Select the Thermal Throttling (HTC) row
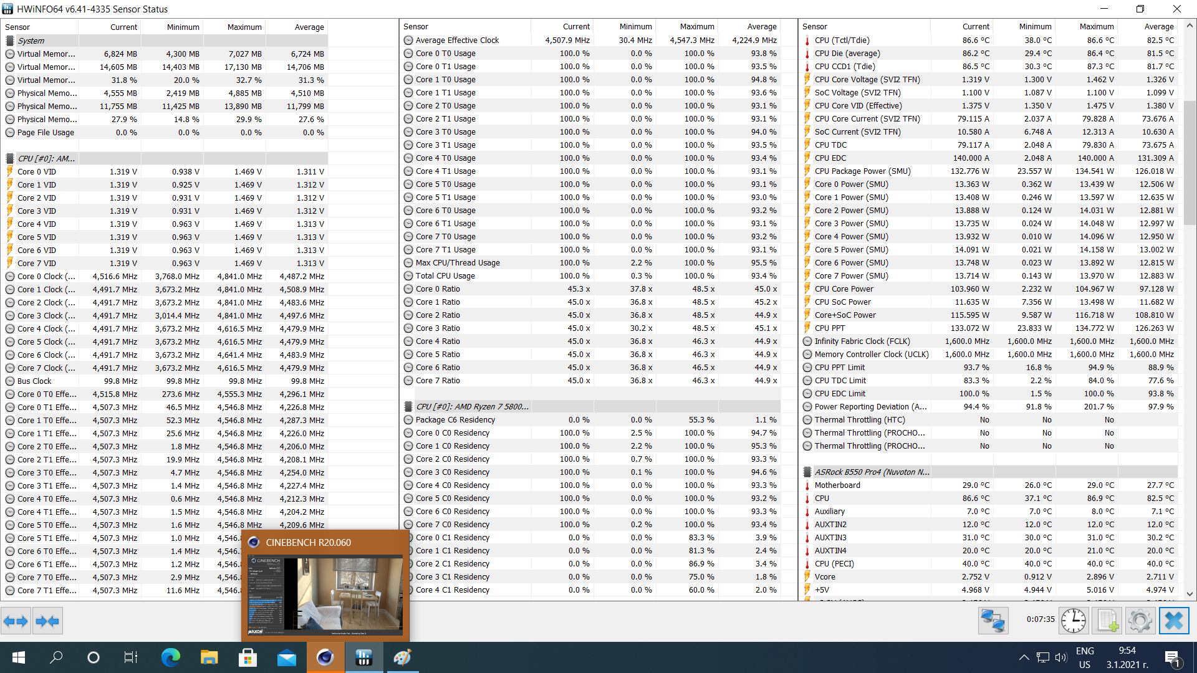 click(x=989, y=419)
